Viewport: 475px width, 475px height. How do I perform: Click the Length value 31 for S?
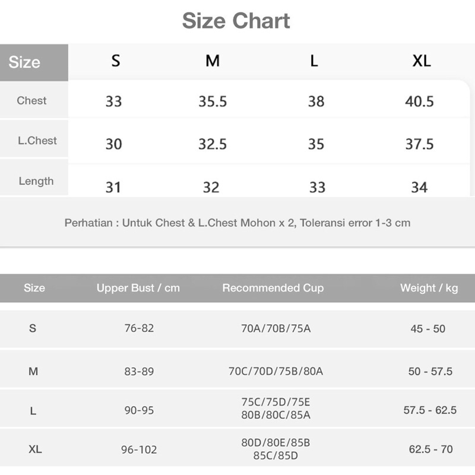[x=113, y=187]
